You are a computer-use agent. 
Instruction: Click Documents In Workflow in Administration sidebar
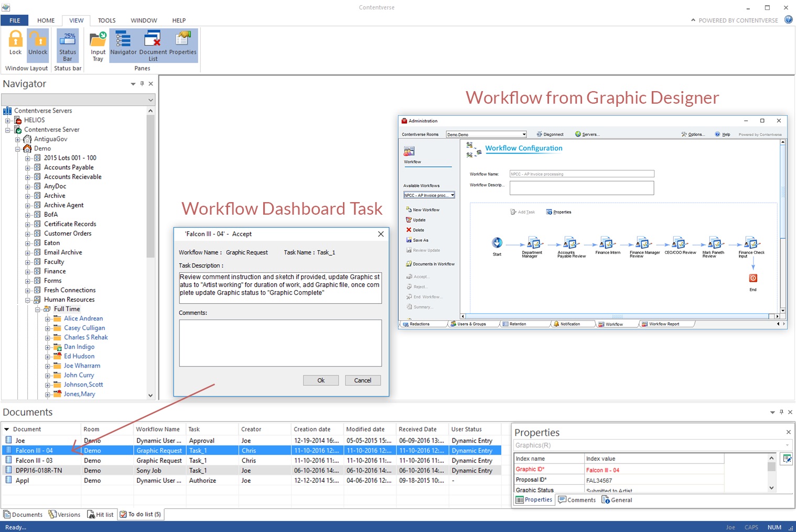pyautogui.click(x=430, y=264)
